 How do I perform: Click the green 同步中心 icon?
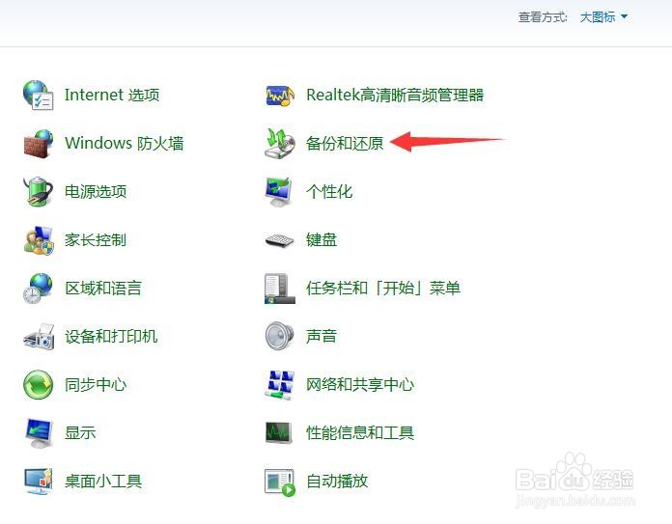(39, 385)
